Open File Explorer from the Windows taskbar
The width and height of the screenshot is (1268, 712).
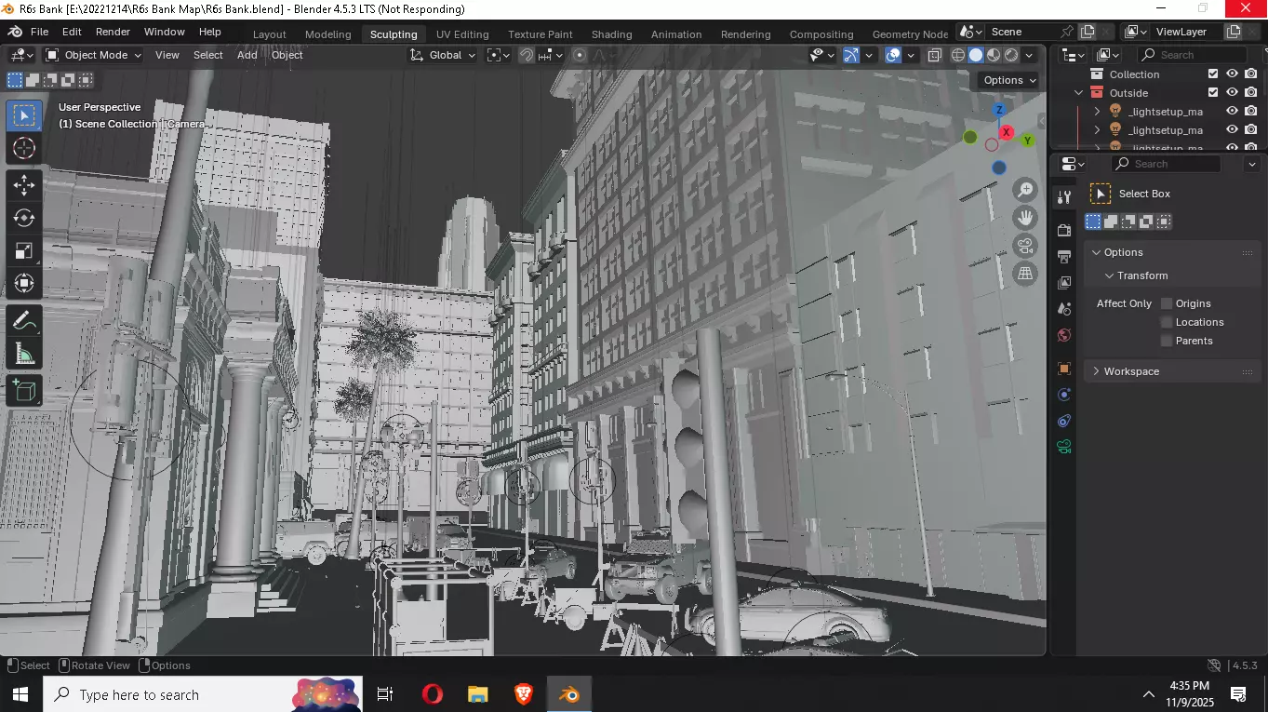click(477, 694)
